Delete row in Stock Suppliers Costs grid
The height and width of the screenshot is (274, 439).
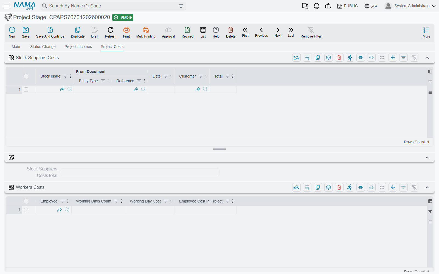coord(339,58)
